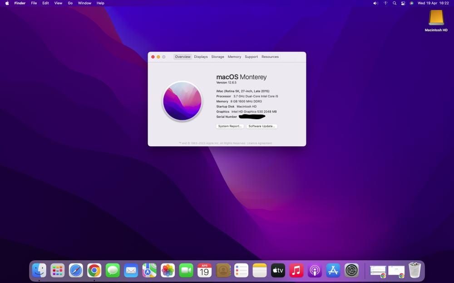Open Photos app in the Dock
The height and width of the screenshot is (283, 454).
(x=168, y=271)
